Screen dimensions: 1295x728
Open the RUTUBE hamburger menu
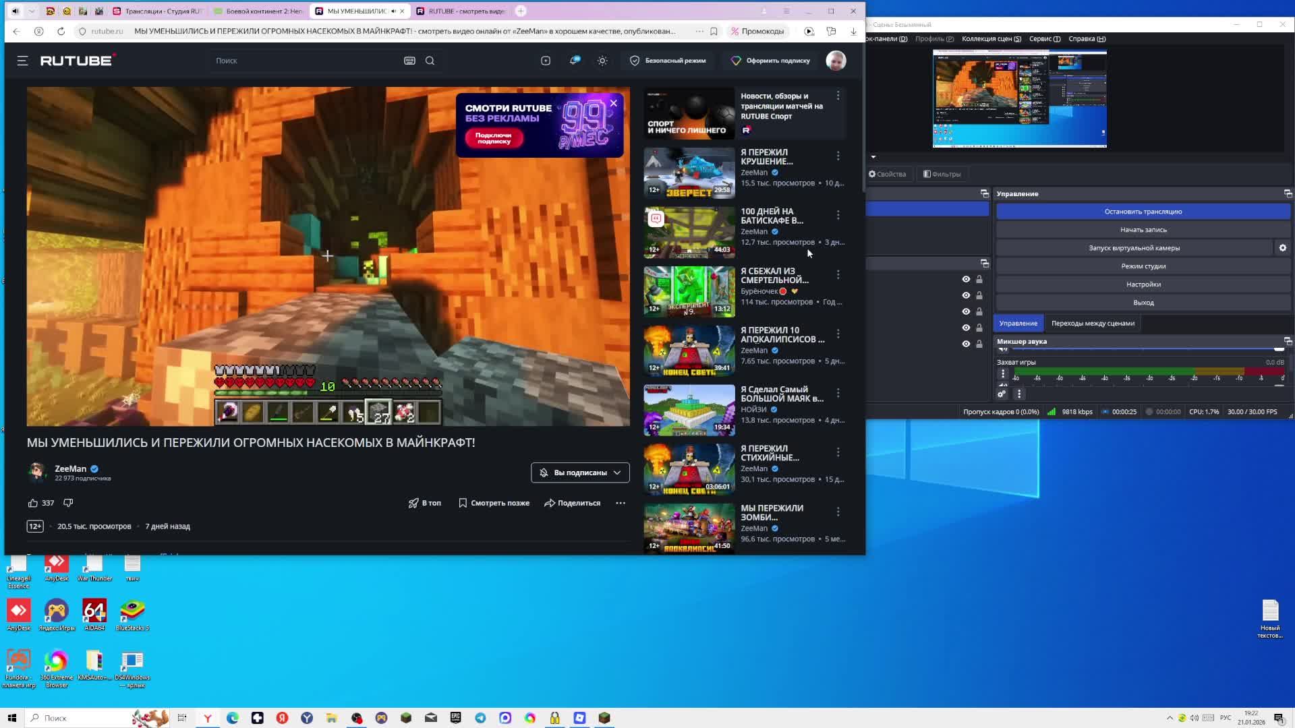[22, 61]
